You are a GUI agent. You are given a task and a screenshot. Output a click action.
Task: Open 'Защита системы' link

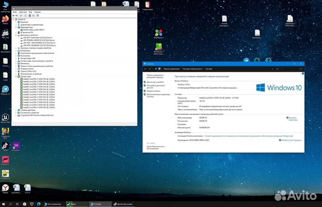153,91
